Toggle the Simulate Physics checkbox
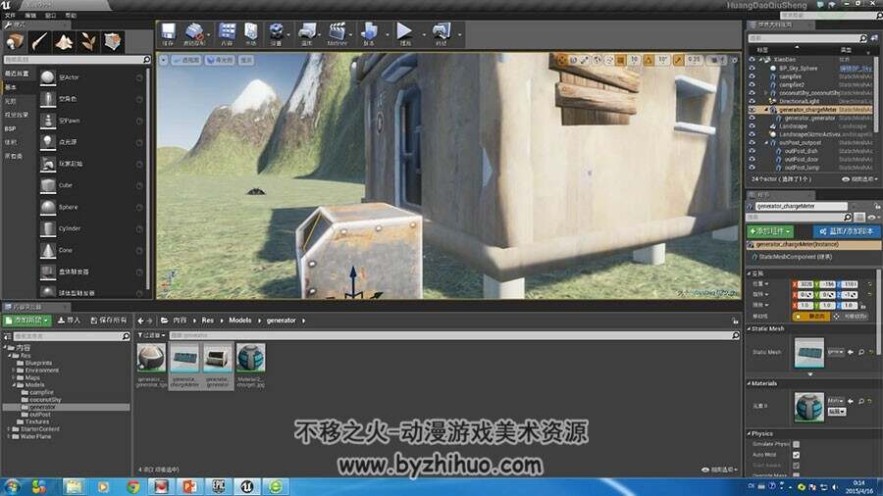This screenshot has height=496, width=883. [797, 444]
